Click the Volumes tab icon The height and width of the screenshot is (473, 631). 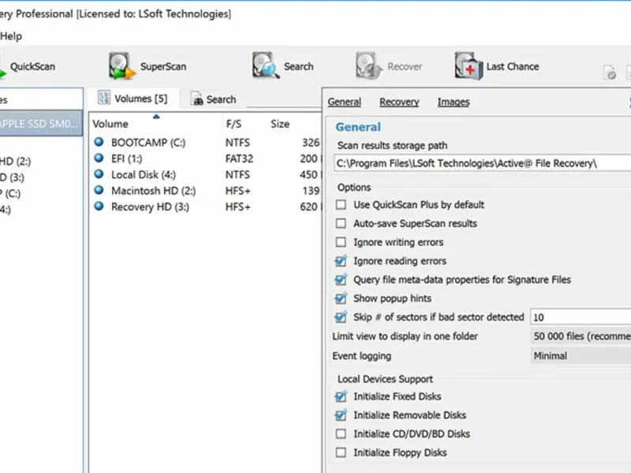tap(104, 98)
